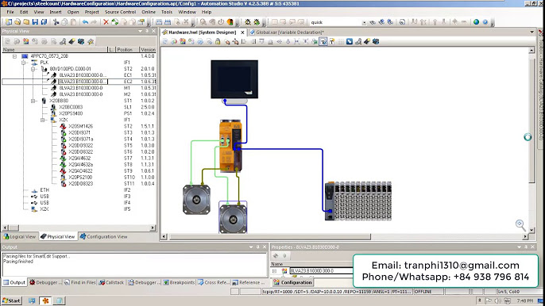545x306 pixels.
Task: Collapse the 4PPC70_0573_20B root node
Action: point(14,55)
